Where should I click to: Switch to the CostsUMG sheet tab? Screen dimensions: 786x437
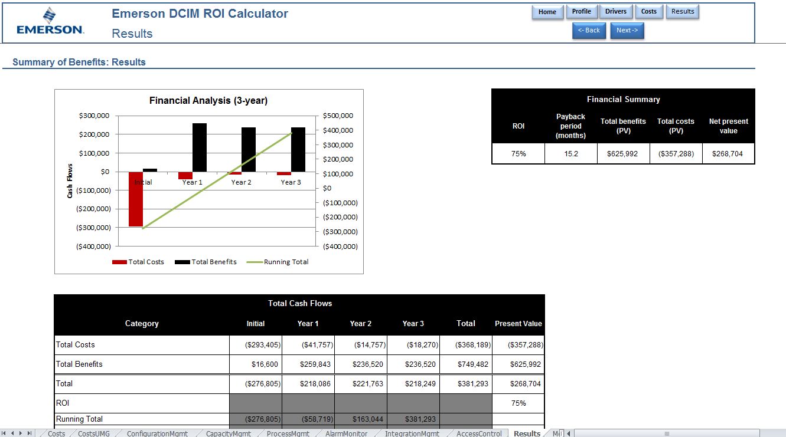94,433
